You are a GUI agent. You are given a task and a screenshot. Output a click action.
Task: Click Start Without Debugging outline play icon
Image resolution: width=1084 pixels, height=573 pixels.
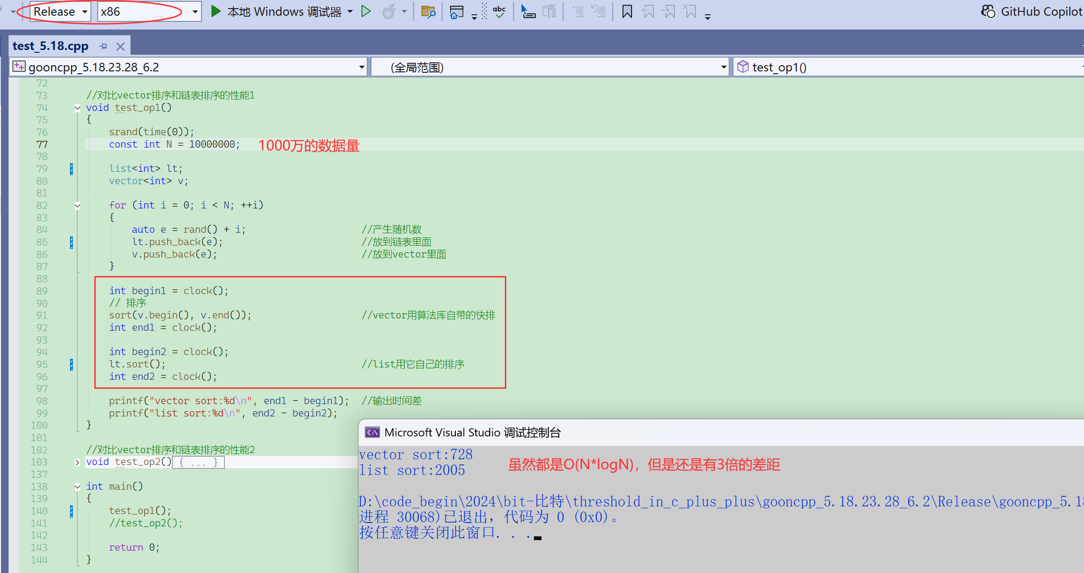click(366, 11)
